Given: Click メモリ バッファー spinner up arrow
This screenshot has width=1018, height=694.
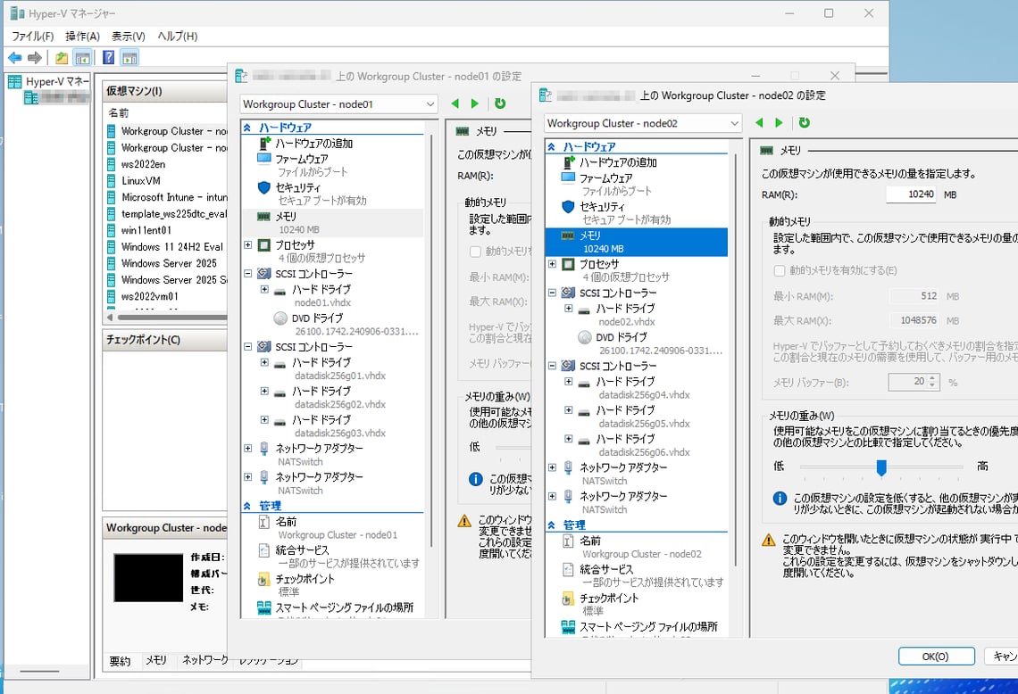Looking at the screenshot, I should point(933,378).
